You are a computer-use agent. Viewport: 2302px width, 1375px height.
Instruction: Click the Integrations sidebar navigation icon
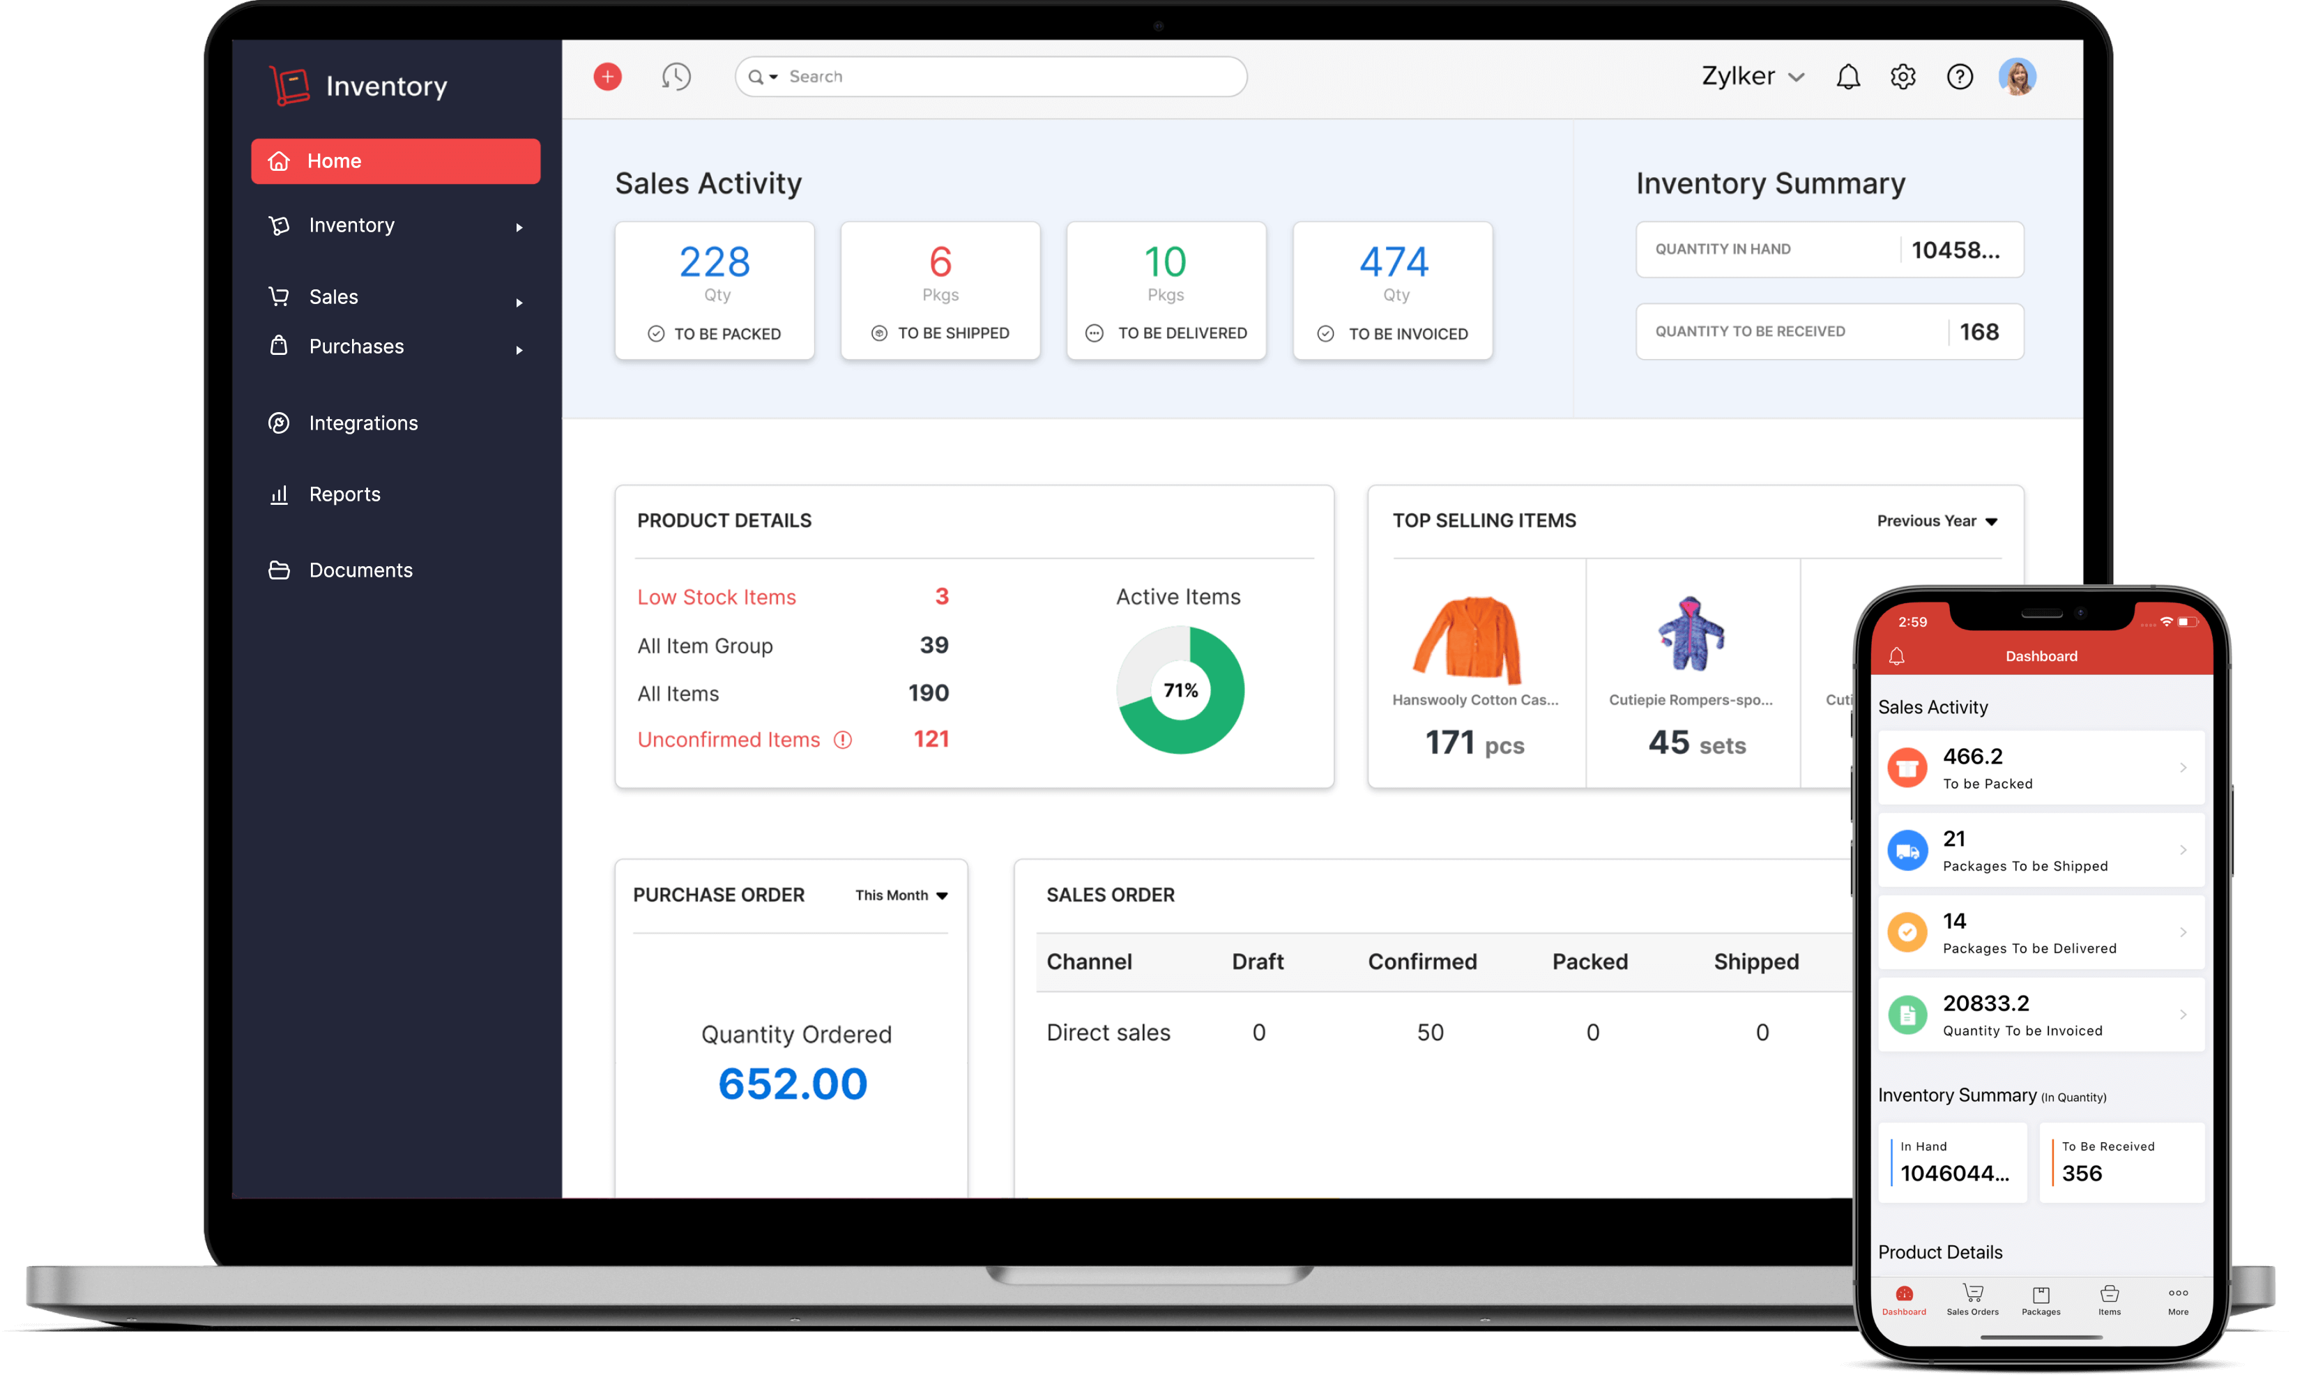[x=280, y=423]
